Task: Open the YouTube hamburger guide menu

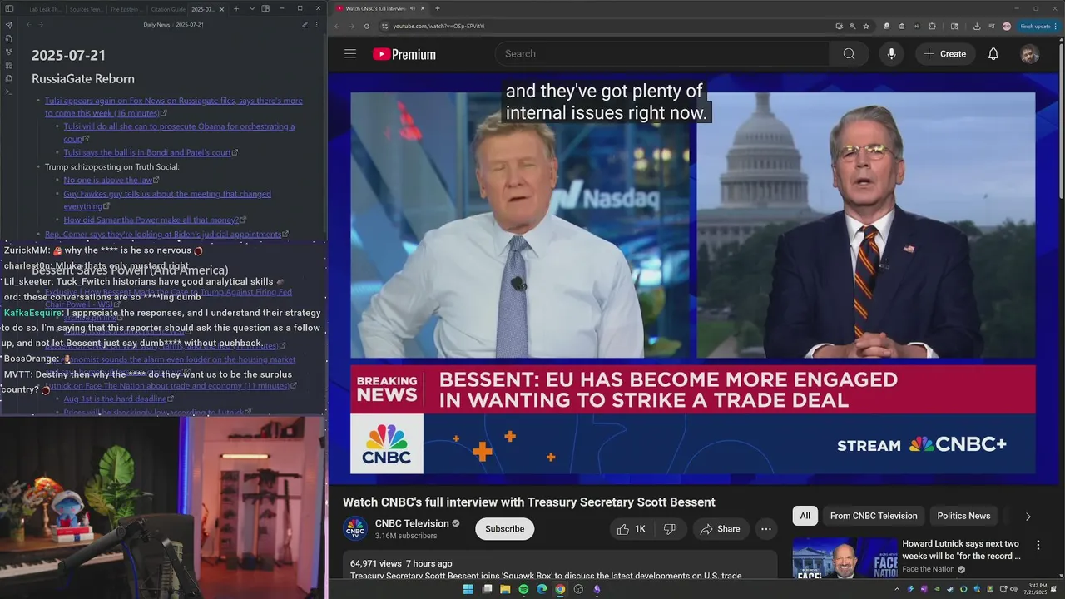Action: [350, 54]
